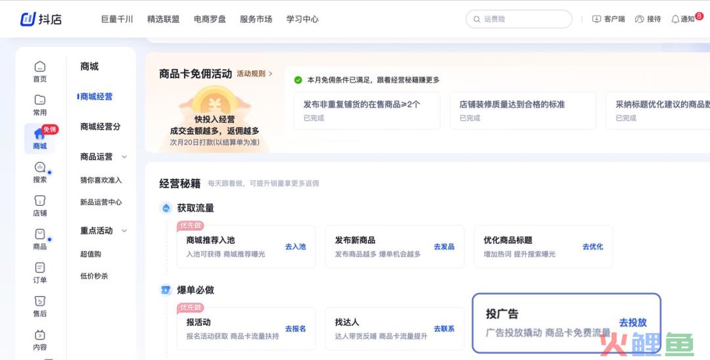710x360 pixels.
Task: Click 去报名 link
Action: 295,328
